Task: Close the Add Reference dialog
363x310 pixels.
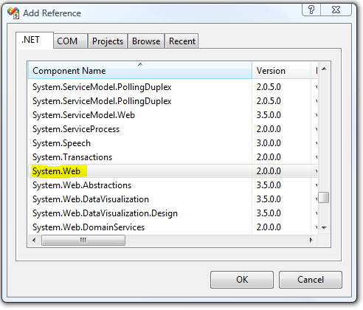Action: click(336, 10)
